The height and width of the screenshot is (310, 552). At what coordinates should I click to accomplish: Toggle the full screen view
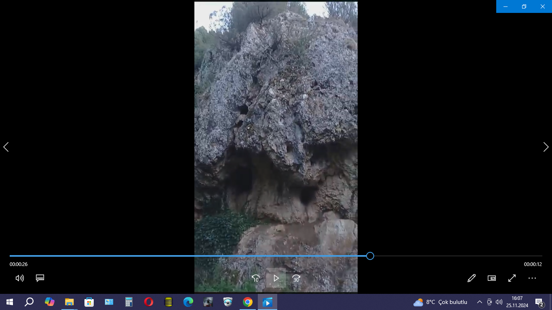(512, 278)
